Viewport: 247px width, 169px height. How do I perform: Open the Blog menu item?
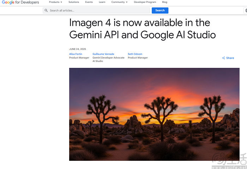tap(165, 2)
